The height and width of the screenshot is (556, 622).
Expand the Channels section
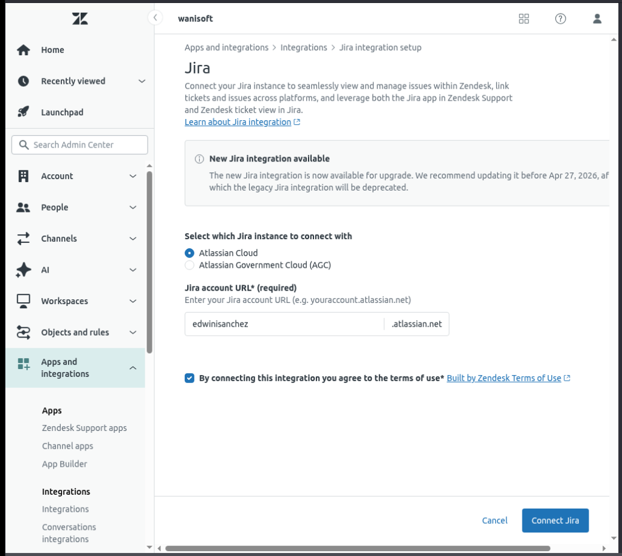[x=133, y=239]
